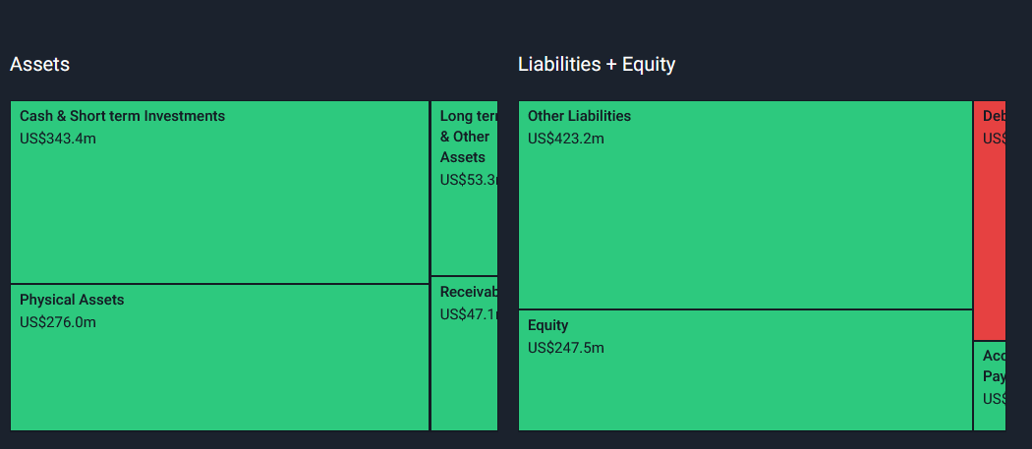Select the Cash & Short term Investments block
Screen dimensions: 1032x449
point(220,193)
